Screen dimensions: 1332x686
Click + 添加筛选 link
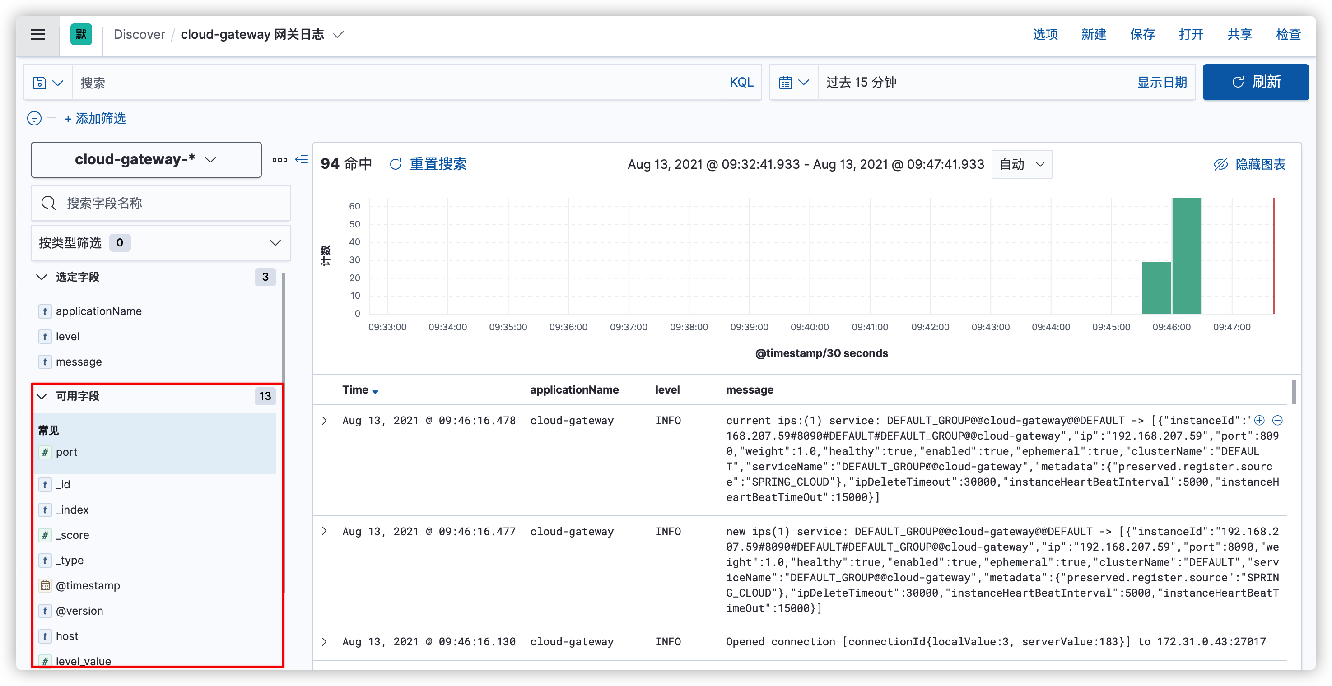point(95,118)
